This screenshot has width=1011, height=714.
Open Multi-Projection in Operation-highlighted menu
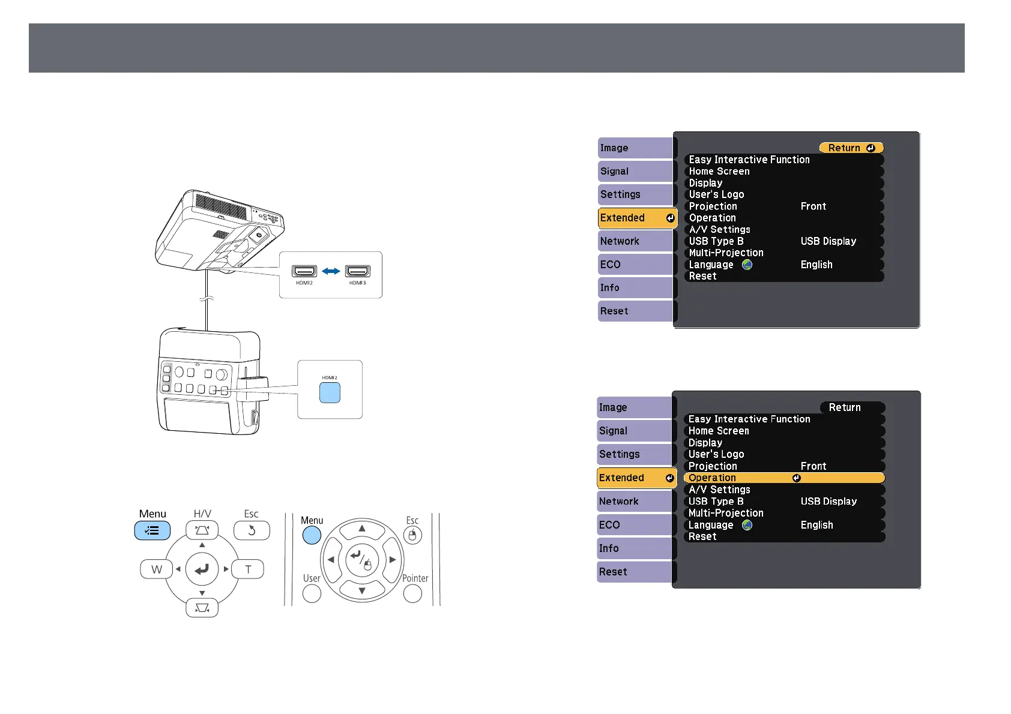[785, 513]
